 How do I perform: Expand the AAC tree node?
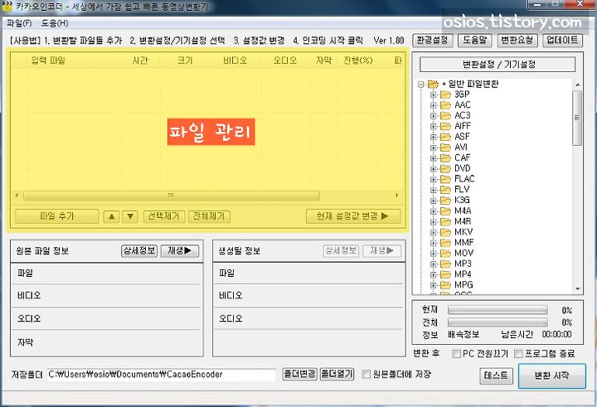click(x=434, y=105)
